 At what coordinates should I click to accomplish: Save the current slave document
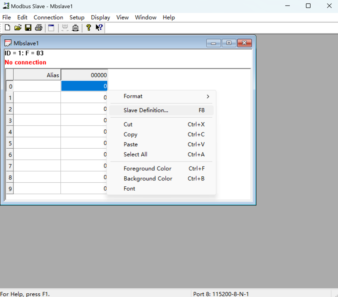(x=28, y=27)
